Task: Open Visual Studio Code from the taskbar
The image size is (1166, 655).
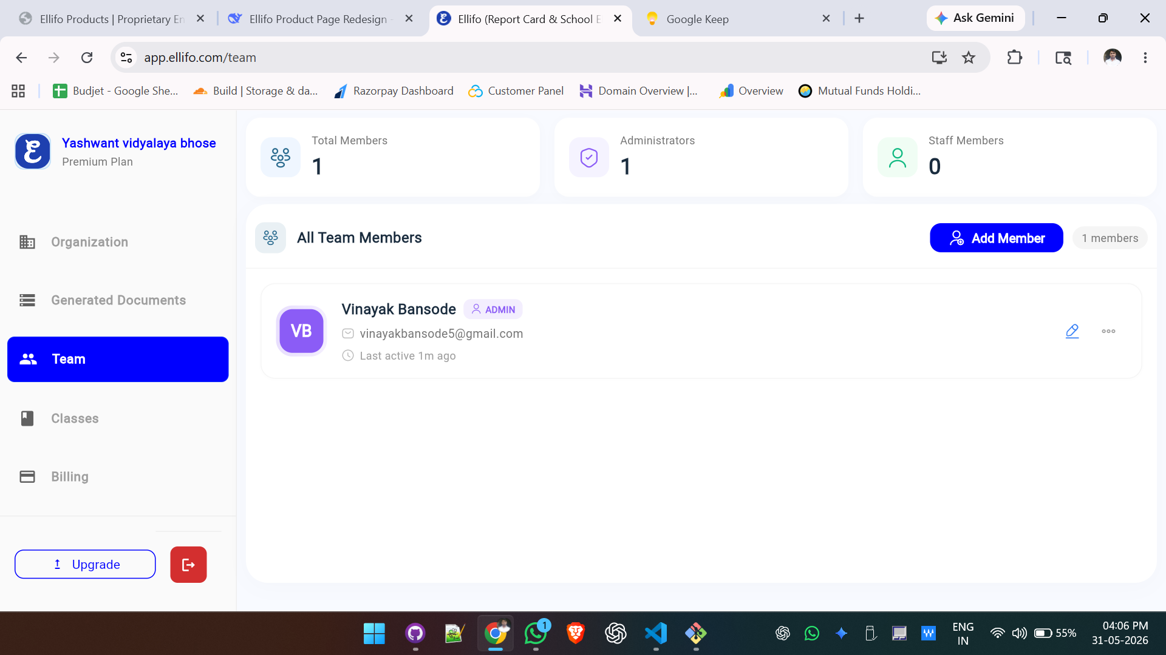Action: tap(656, 634)
